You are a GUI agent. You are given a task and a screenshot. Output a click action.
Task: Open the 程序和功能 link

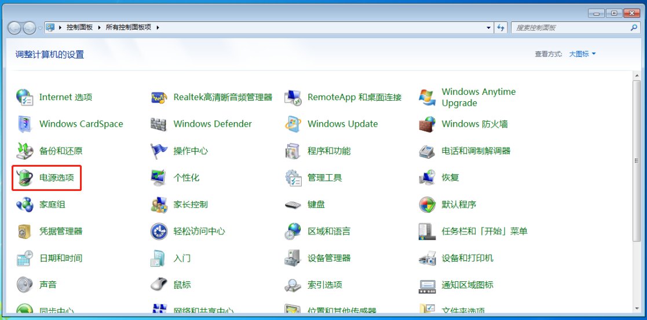(x=328, y=151)
